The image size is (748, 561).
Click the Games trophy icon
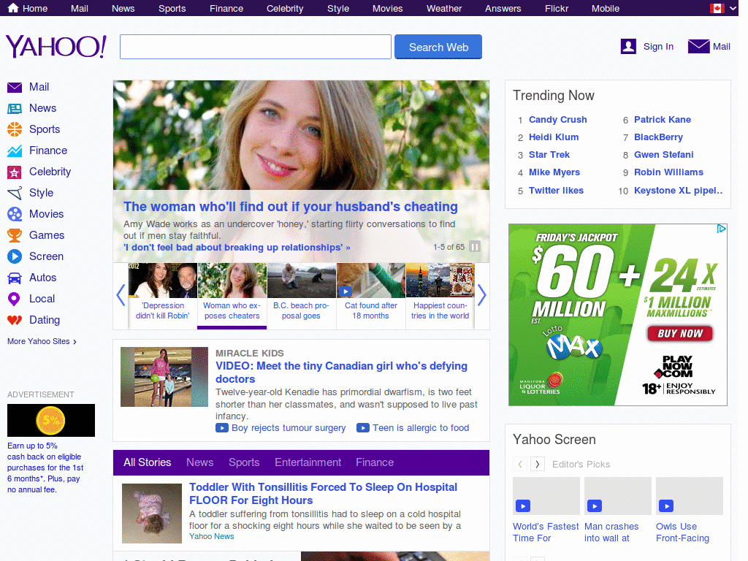coord(15,235)
